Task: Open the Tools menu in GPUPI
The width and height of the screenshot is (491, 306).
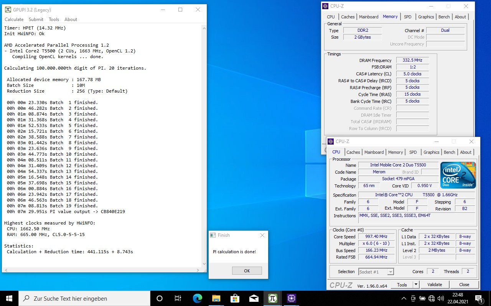Action: (x=54, y=20)
